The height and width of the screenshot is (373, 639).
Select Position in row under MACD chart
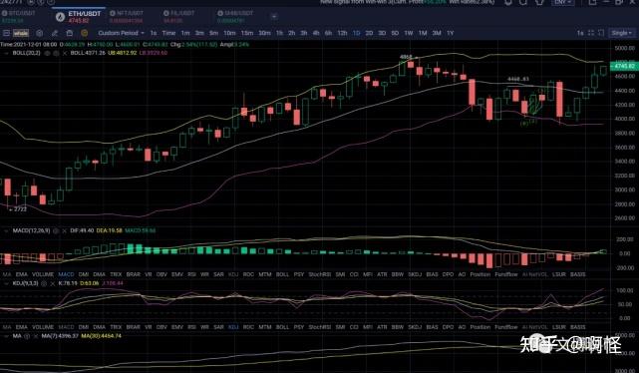(x=480, y=274)
